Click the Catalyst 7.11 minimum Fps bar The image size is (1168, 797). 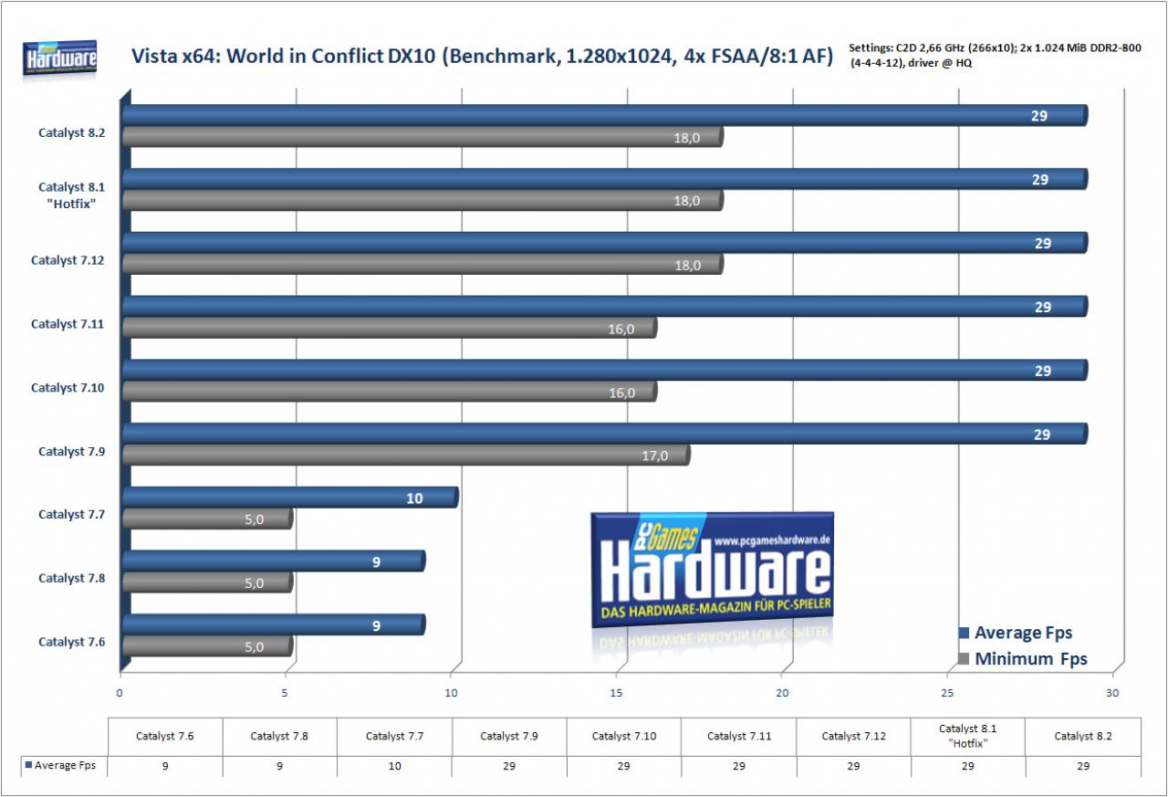pyautogui.click(x=390, y=329)
